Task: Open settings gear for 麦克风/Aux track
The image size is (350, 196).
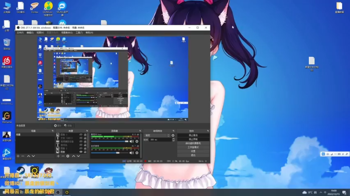Action: click(x=137, y=141)
